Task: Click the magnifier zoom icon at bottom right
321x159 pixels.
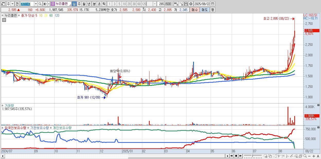Action: click(x=305, y=156)
